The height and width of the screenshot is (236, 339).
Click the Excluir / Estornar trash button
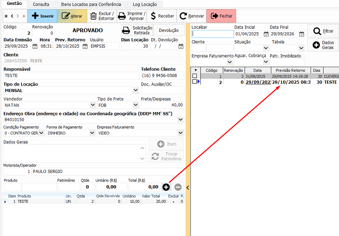tap(102, 16)
